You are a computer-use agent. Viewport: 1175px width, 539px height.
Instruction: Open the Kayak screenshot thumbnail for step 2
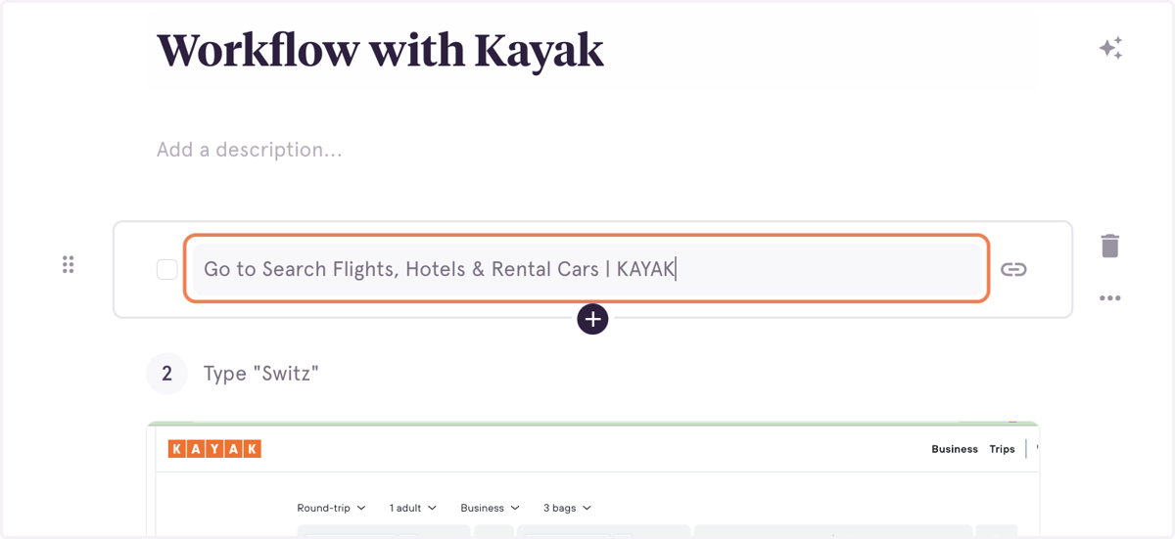592,479
